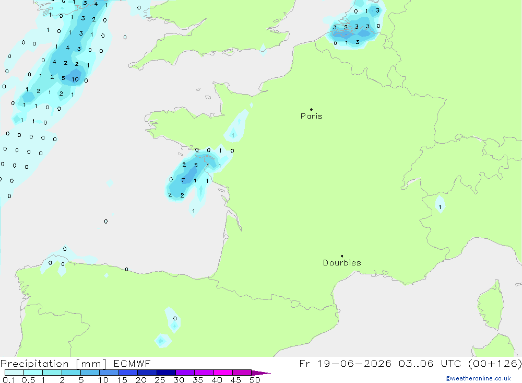Click the '30' legend scale label

point(179,380)
